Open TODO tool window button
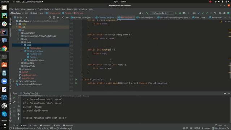 click(33, 125)
